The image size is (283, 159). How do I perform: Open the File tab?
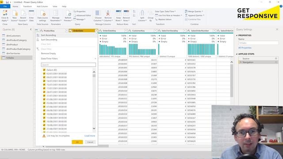click(x=5, y=6)
